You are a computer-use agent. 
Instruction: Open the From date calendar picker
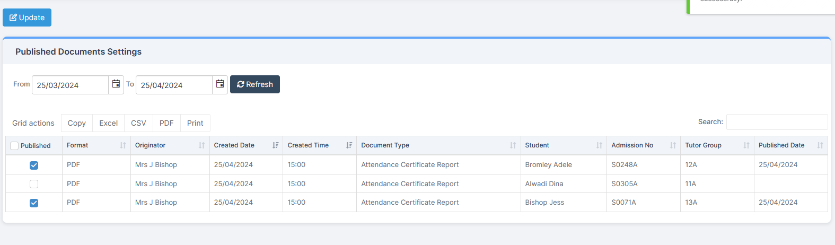click(116, 85)
